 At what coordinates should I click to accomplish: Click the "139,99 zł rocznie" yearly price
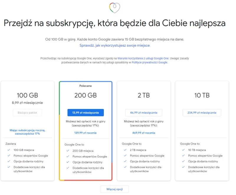85,133
